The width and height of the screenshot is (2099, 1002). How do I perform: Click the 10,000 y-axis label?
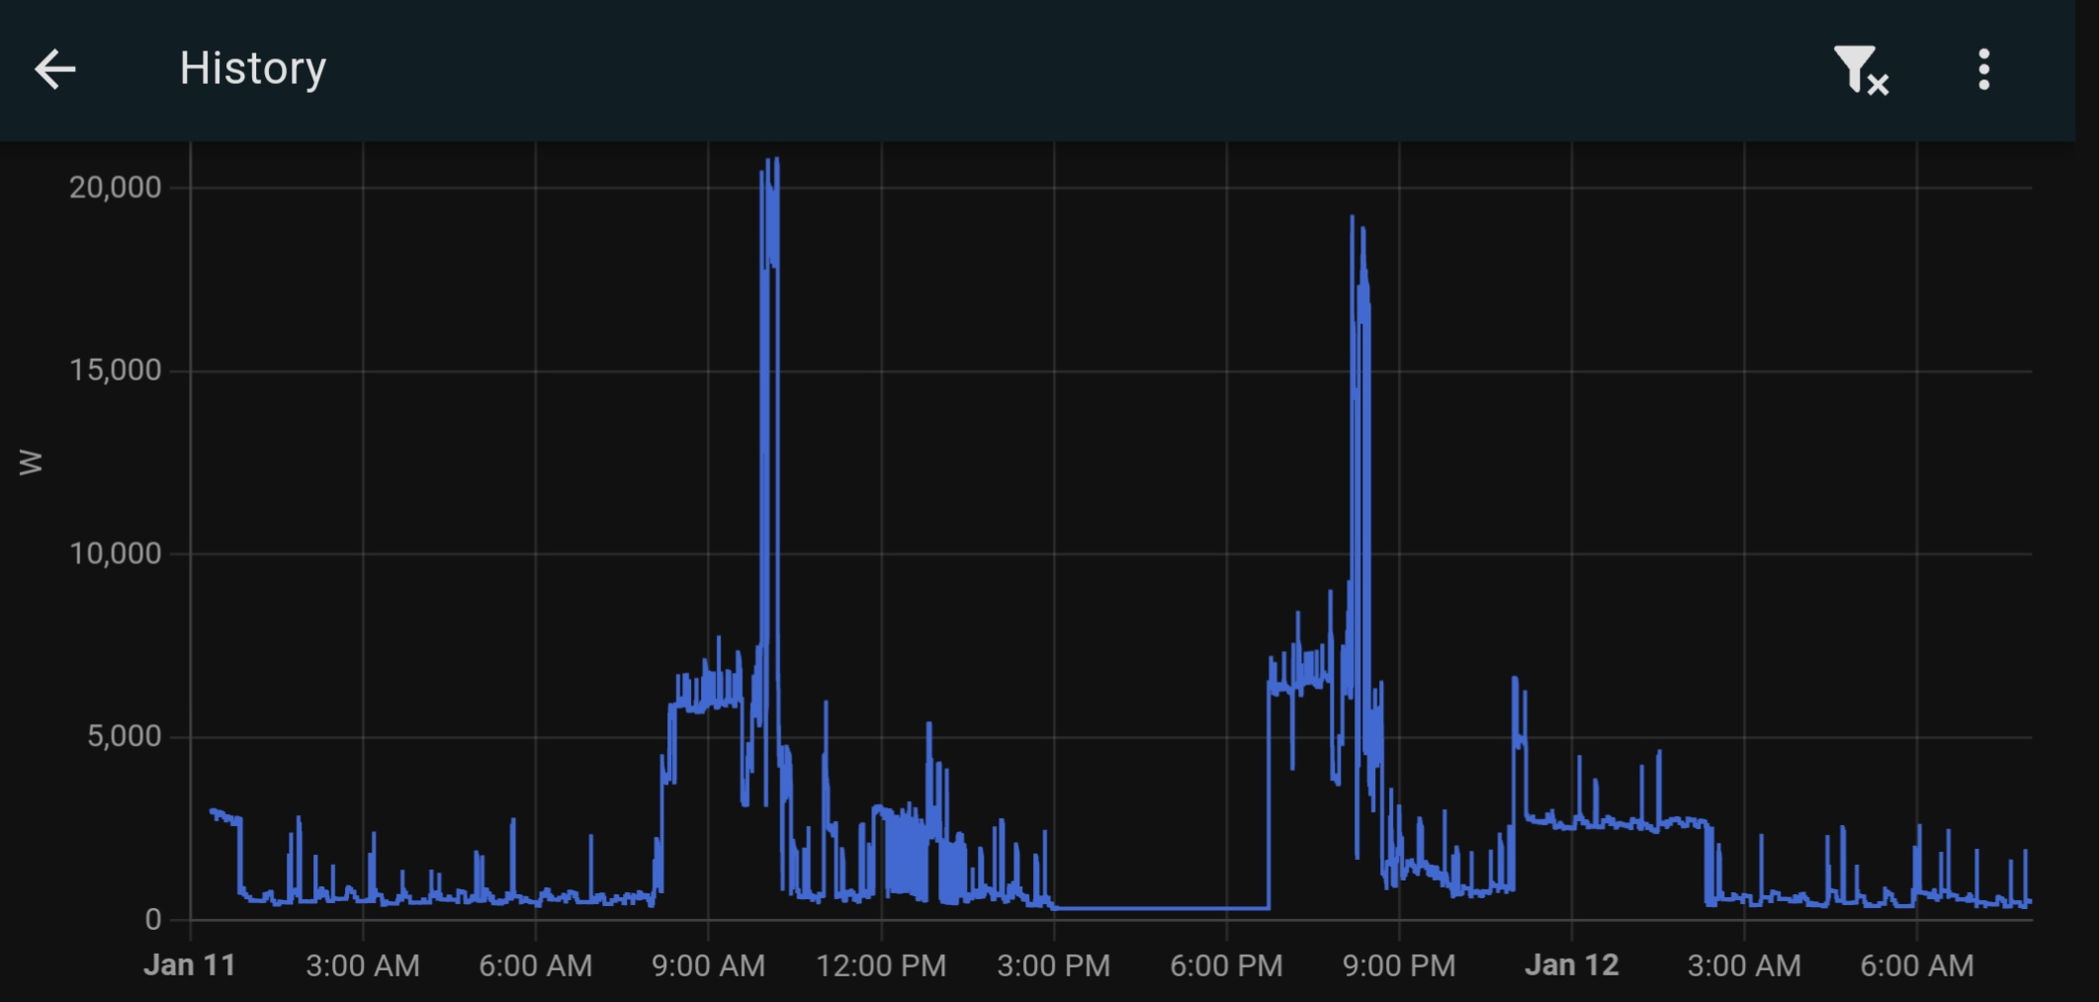(115, 553)
